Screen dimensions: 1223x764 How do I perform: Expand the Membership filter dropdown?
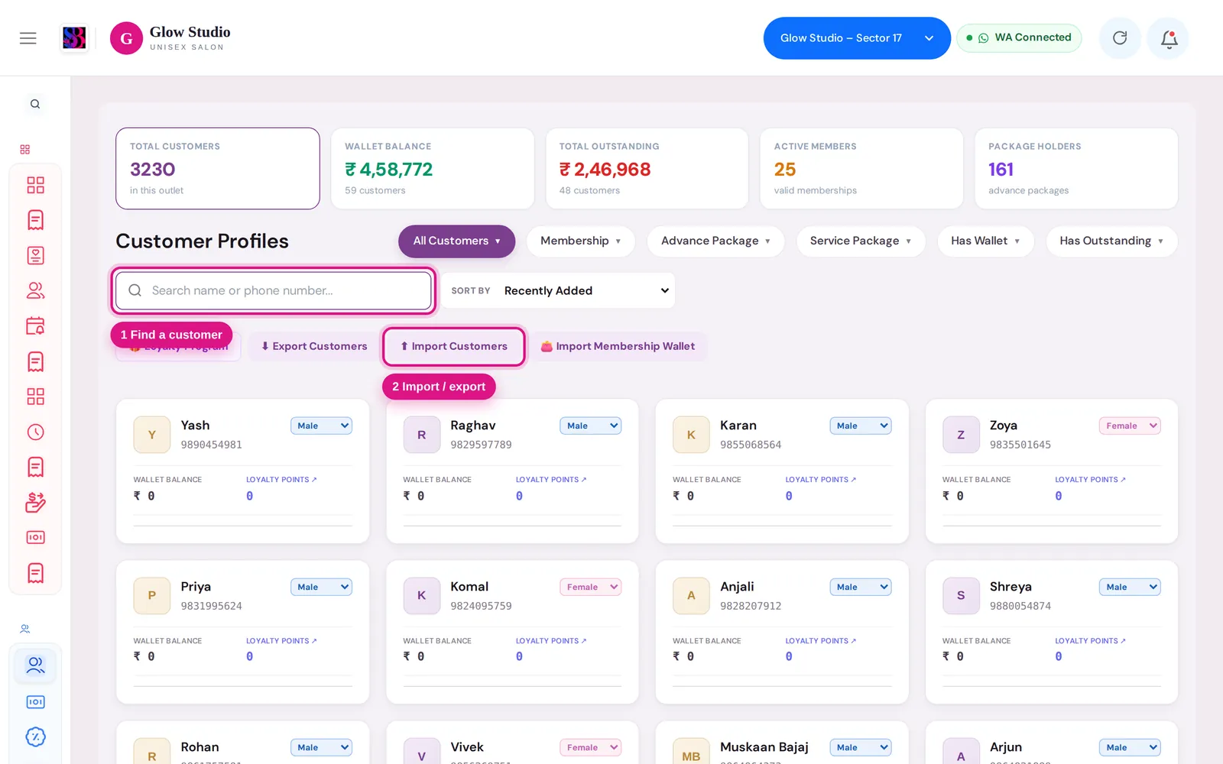pyautogui.click(x=580, y=241)
